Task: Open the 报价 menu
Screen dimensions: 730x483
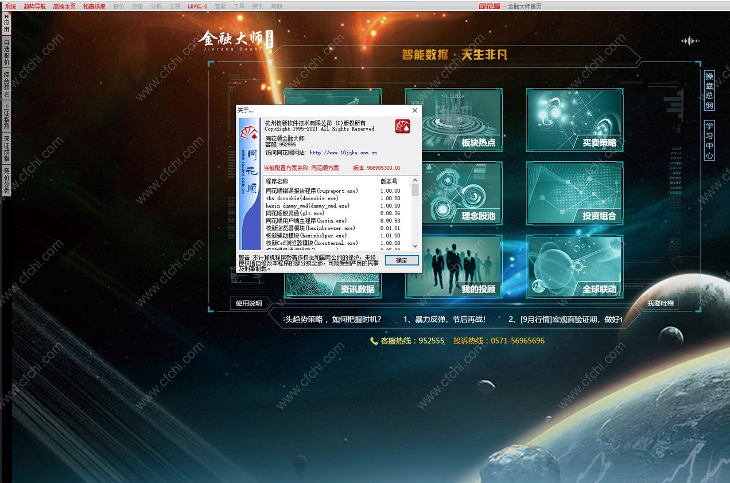Action: coord(119,6)
